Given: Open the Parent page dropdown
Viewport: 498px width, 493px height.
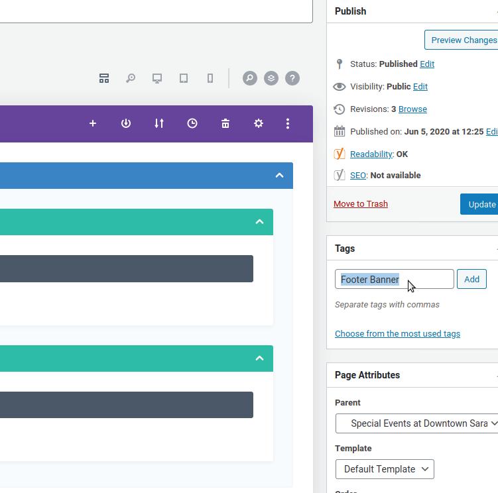Looking at the screenshot, I should tap(416, 423).
